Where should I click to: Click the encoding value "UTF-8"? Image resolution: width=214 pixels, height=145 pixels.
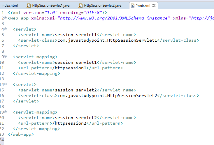pos(93,13)
